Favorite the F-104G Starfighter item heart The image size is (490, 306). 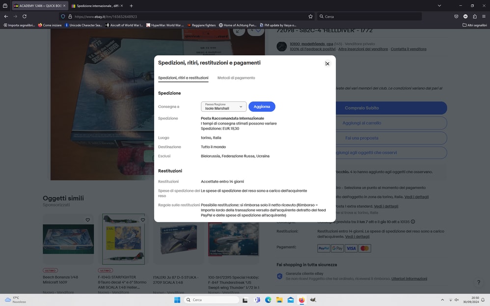(143, 220)
